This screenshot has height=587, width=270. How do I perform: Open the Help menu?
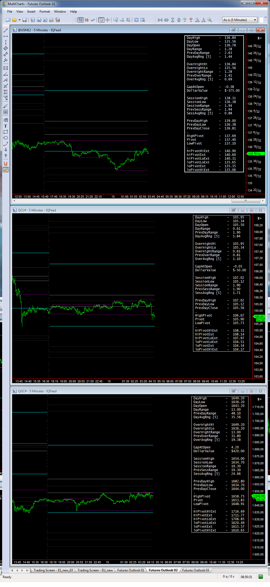click(73, 12)
